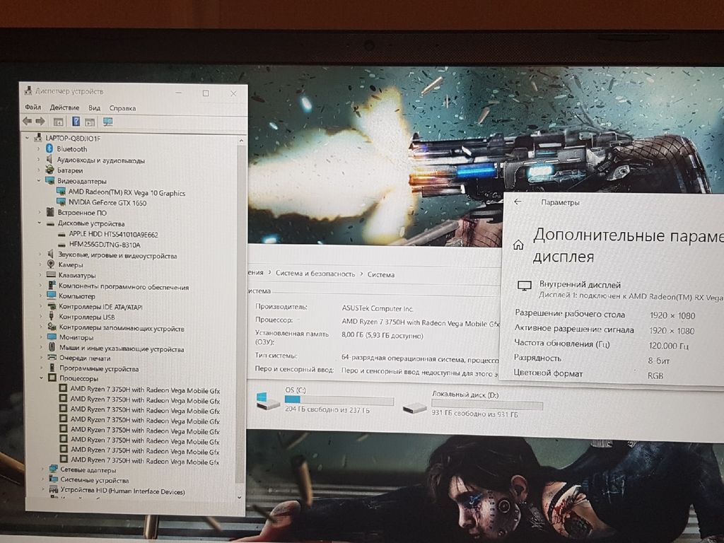The image size is (724, 543).
Task: Click the Мониторы monitor icon
Action: click(52, 337)
